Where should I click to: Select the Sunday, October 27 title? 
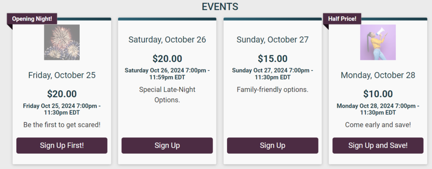point(273,40)
